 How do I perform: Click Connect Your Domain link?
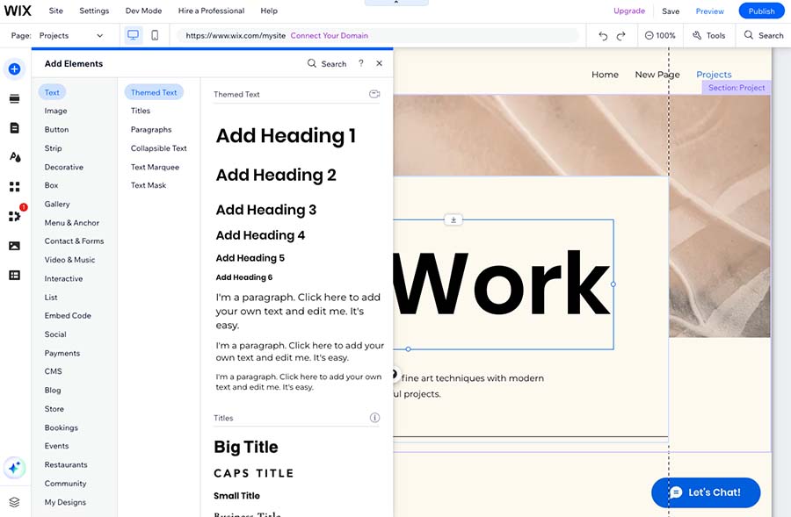[330, 36]
